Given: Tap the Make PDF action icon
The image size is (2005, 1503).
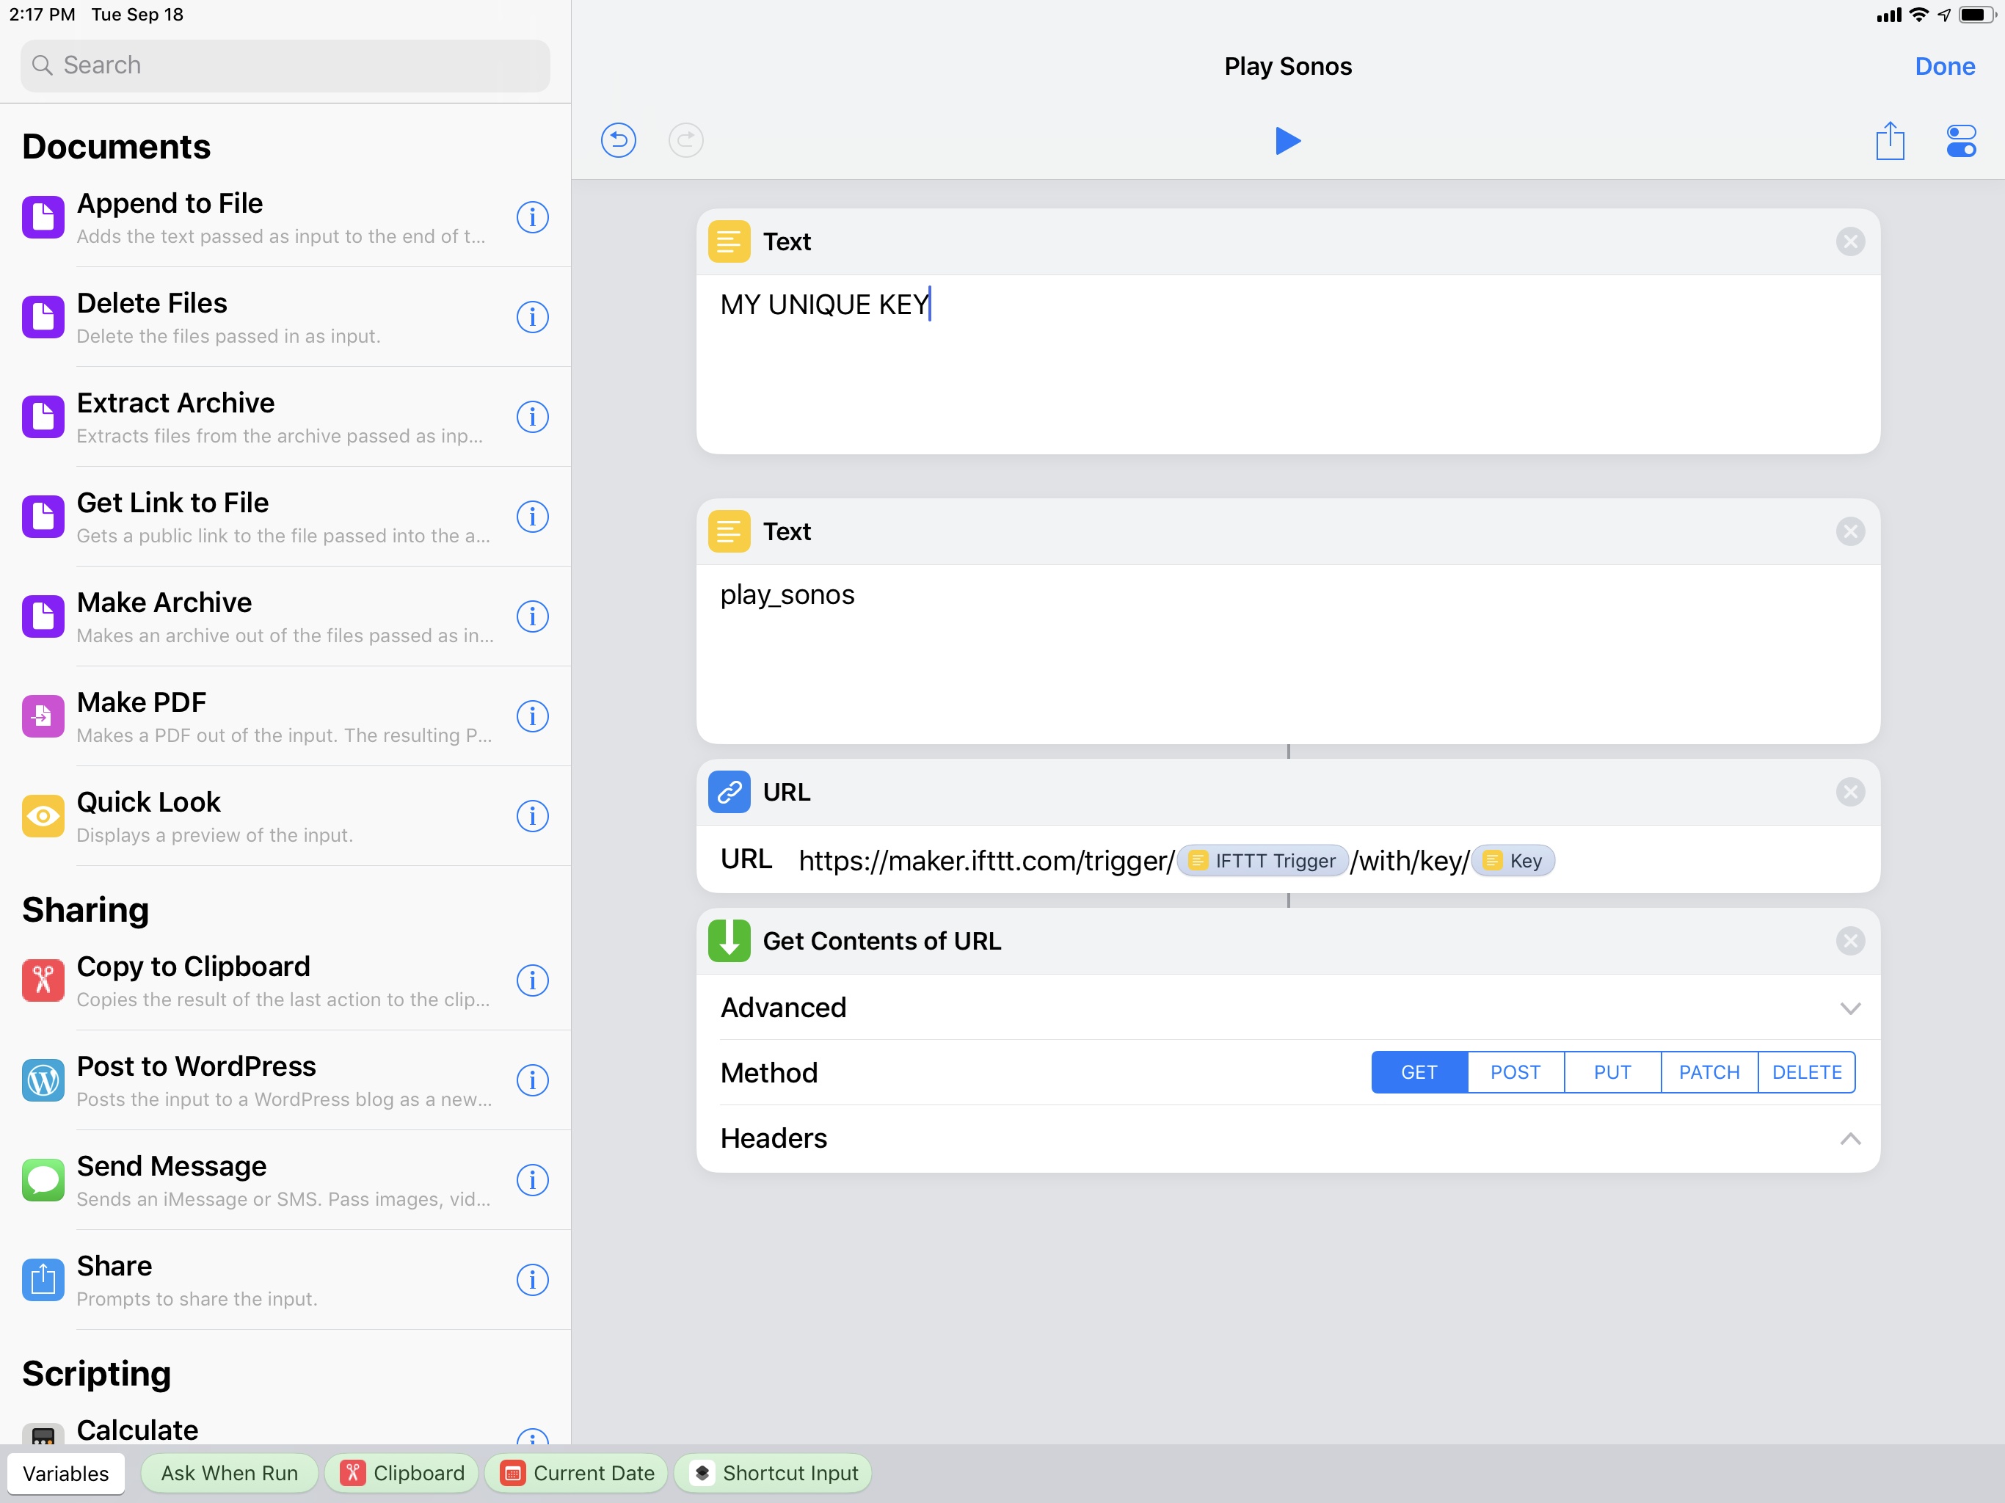Looking at the screenshot, I should pos(43,716).
